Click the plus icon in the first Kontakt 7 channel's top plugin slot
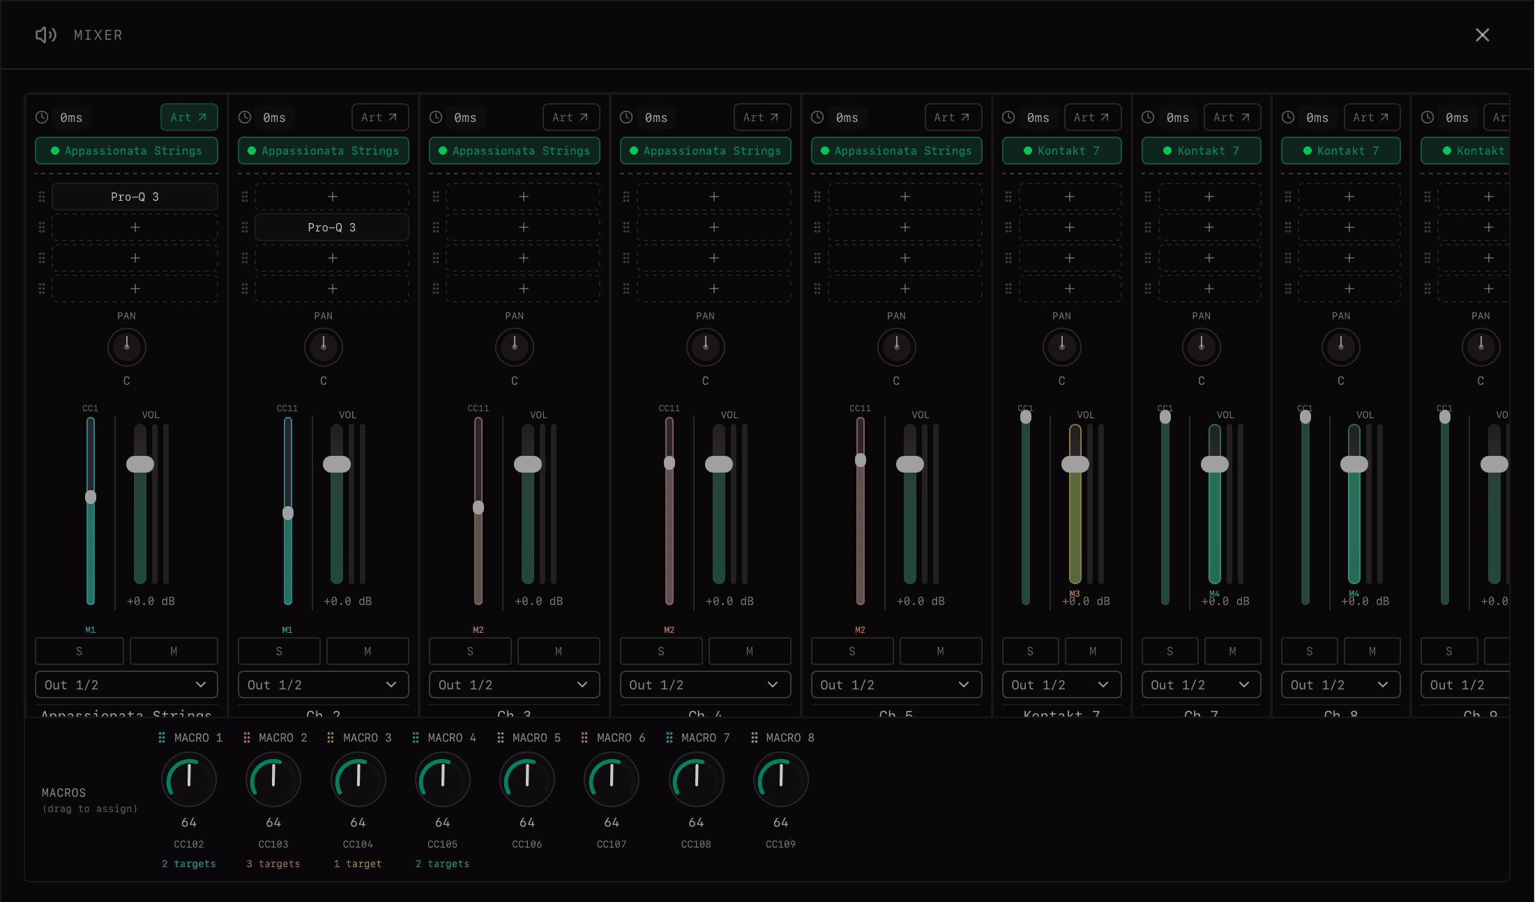This screenshot has width=1537, height=902. click(x=1069, y=196)
